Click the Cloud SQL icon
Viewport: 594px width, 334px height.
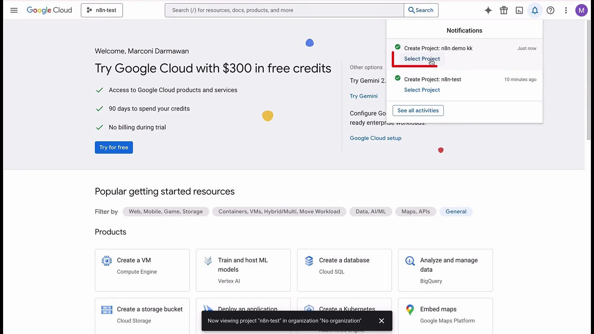309,261
